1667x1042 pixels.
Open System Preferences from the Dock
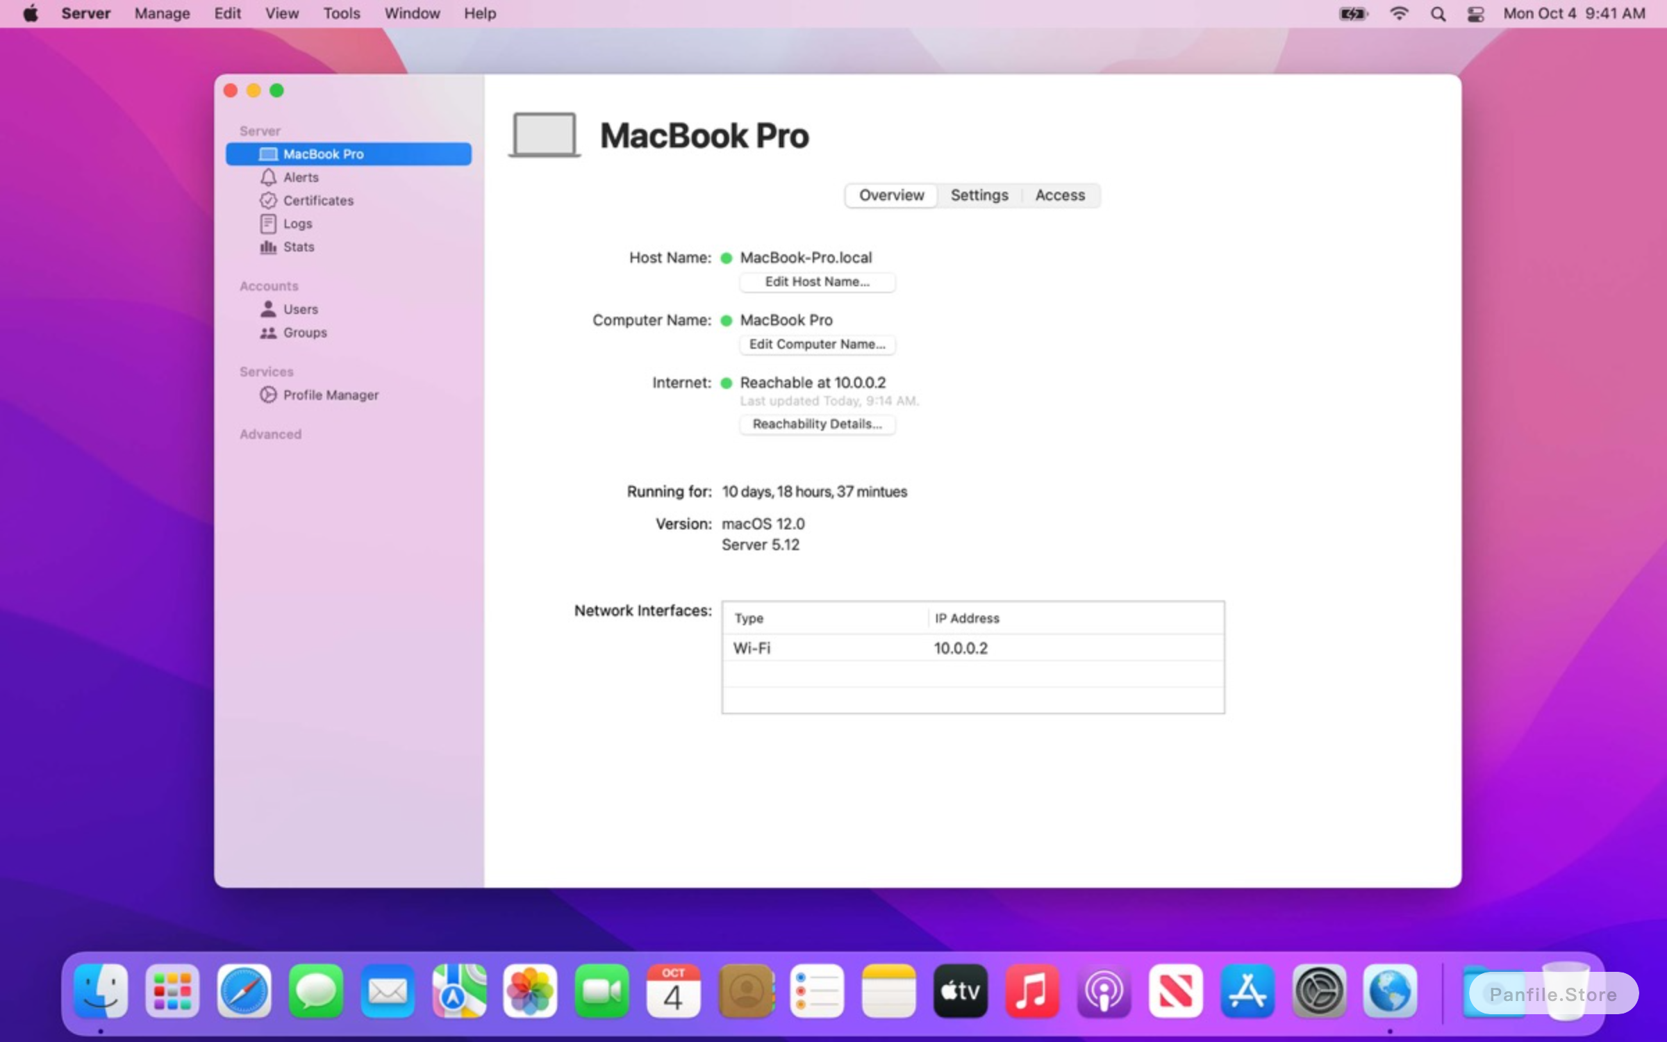tap(1319, 991)
